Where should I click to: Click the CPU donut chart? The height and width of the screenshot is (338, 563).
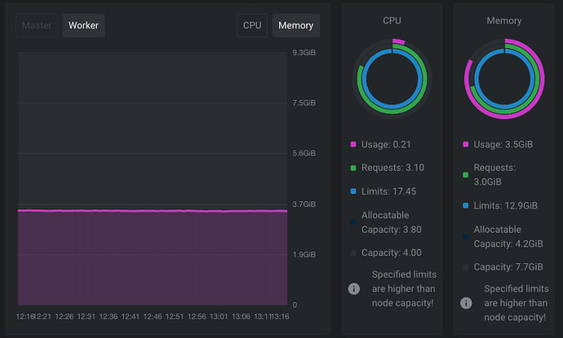click(392, 79)
